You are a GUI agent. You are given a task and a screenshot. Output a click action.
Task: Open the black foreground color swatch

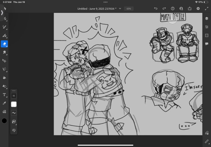pyautogui.click(x=4, y=121)
